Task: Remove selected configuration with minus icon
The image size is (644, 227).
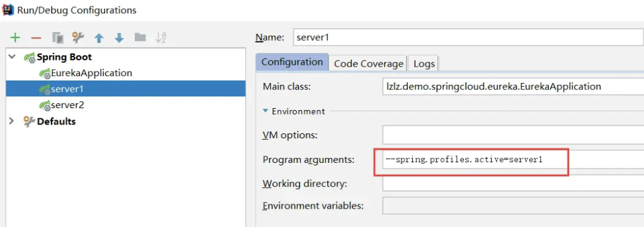Action: pyautogui.click(x=36, y=38)
